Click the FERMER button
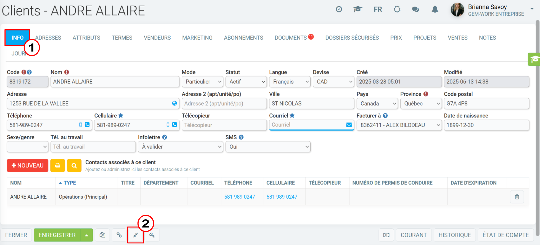540x245 pixels. (x=16, y=235)
